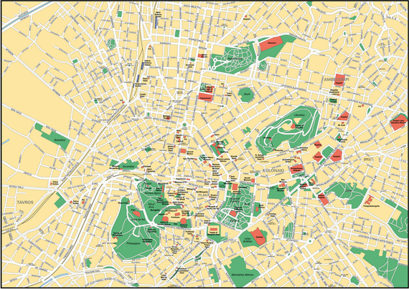Image resolution: width=409 pixels, height=289 pixels.
Task: Select the Pedion Areos park
Action: [233, 59]
